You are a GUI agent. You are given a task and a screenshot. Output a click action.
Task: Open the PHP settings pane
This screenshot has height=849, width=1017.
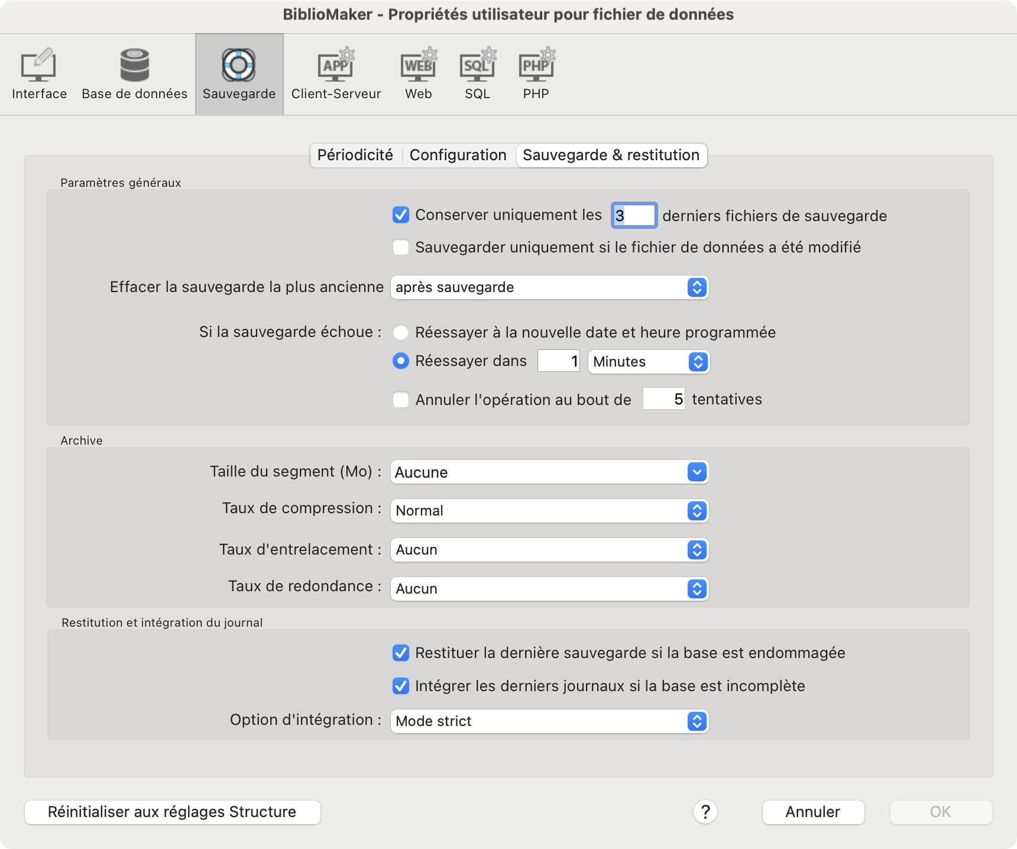(536, 74)
